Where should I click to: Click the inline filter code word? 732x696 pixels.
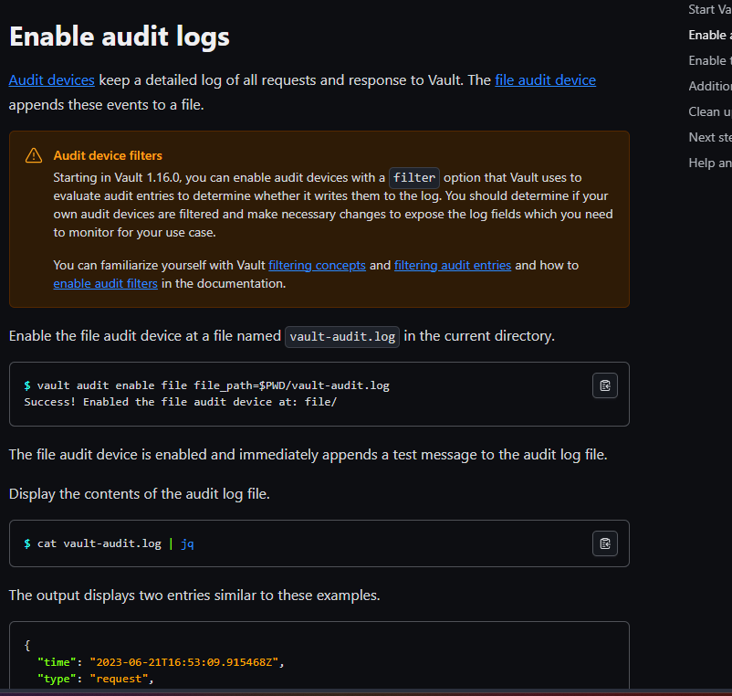click(414, 177)
